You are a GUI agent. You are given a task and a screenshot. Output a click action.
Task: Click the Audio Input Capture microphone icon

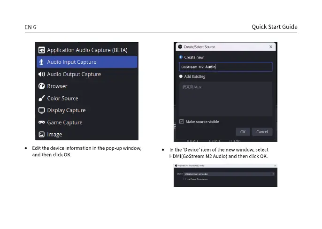[41, 62]
